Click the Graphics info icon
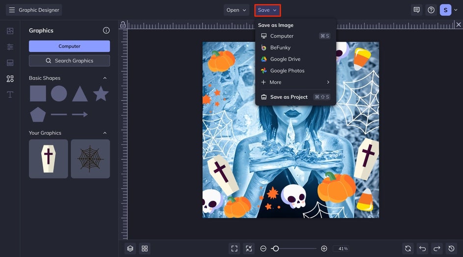463x257 pixels. click(106, 30)
